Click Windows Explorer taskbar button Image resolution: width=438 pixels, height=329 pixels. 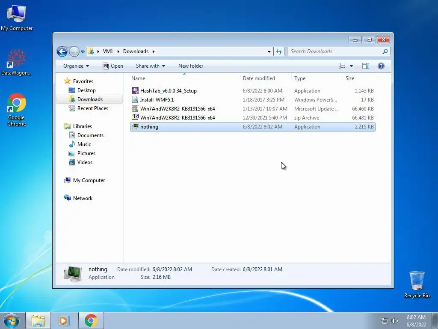click(x=38, y=320)
